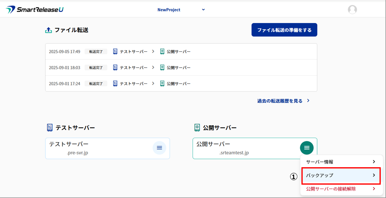Expand the NewProject project dropdown
Image resolution: width=386 pixels, height=198 pixels.
[204, 9]
